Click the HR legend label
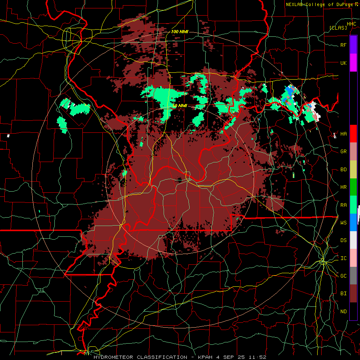The width and height of the screenshot is (360, 360). pos(343,187)
